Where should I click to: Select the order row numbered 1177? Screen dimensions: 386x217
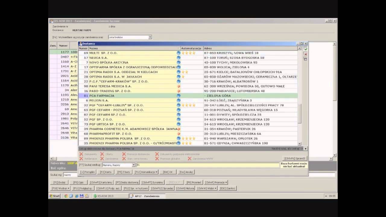64,52
